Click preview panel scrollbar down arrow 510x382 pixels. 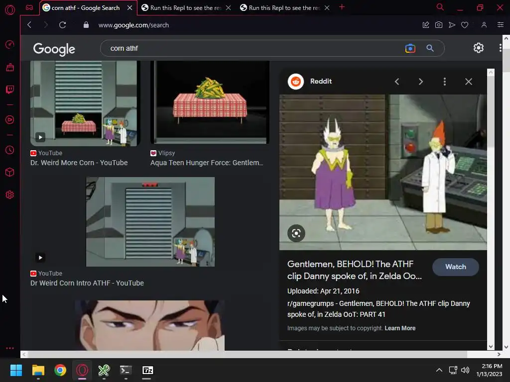[x=491, y=347]
